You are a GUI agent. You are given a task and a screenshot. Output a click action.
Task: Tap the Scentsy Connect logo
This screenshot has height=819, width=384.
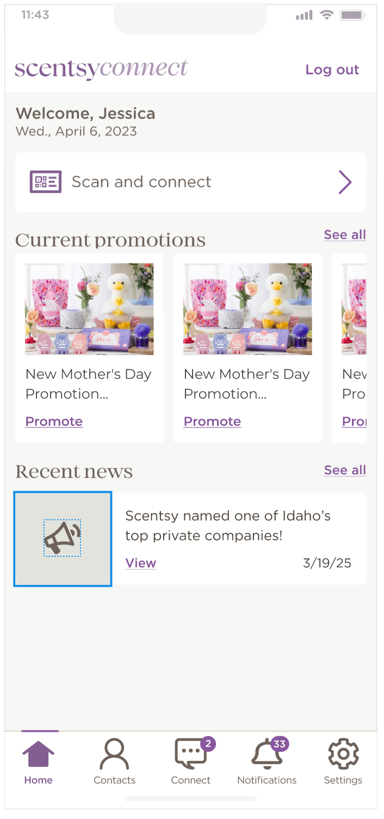[x=101, y=69]
